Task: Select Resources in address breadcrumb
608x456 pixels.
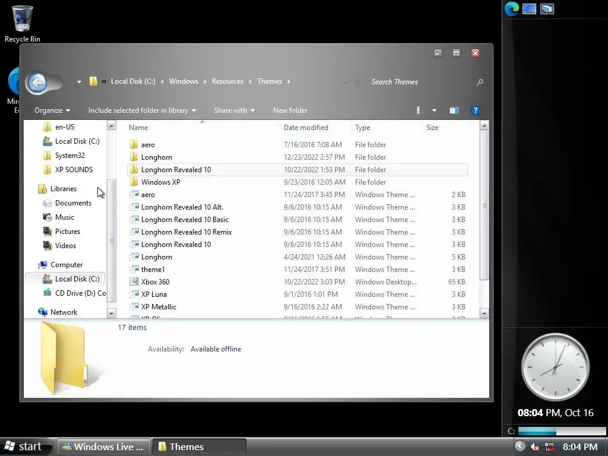Action: click(x=227, y=81)
